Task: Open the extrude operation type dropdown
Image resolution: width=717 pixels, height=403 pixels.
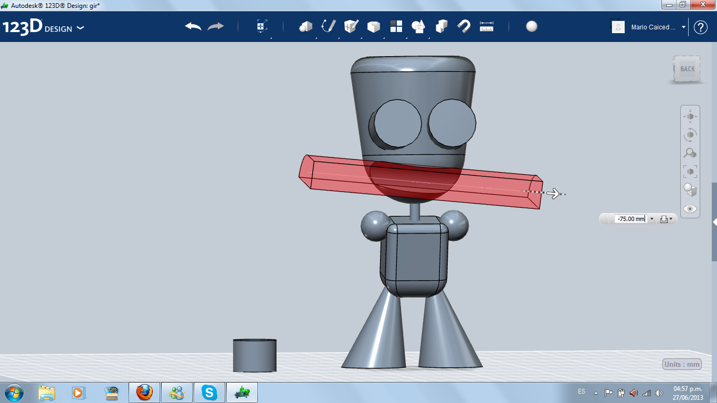Action: (x=666, y=219)
